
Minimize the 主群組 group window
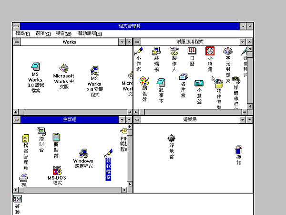tap(122, 120)
